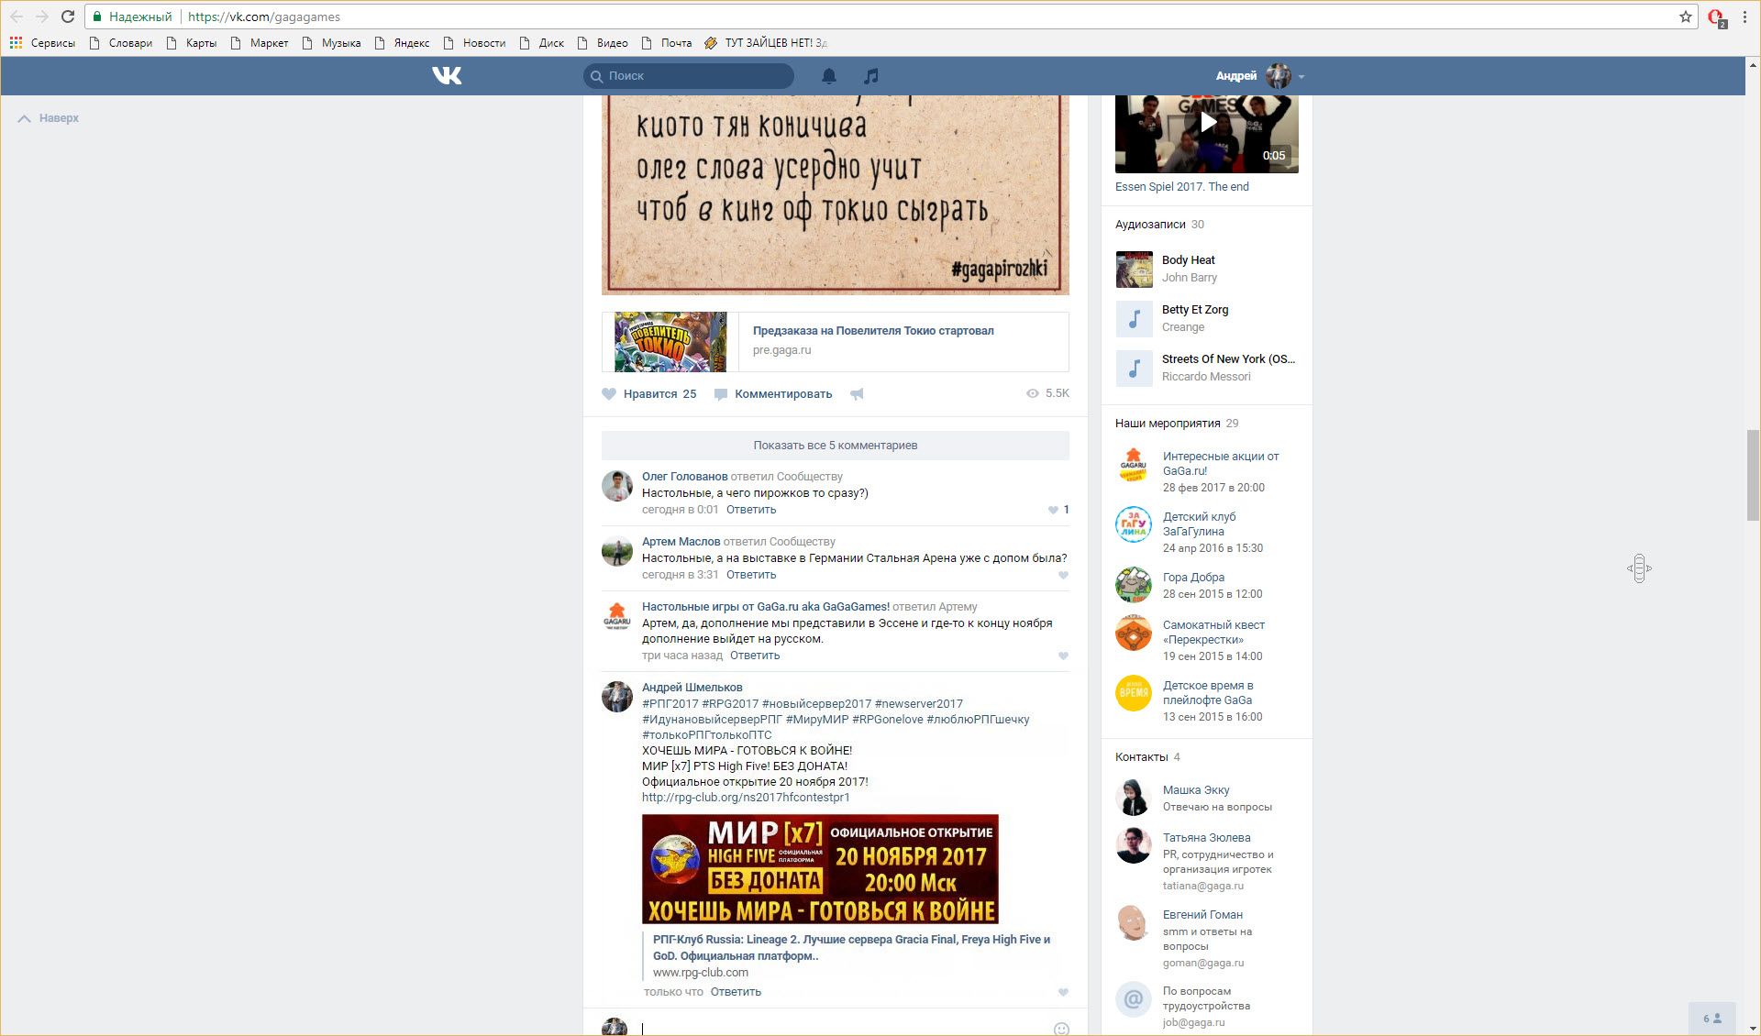Open the music note player icon
Screen dimensions: 1761x1036
pos(871,76)
